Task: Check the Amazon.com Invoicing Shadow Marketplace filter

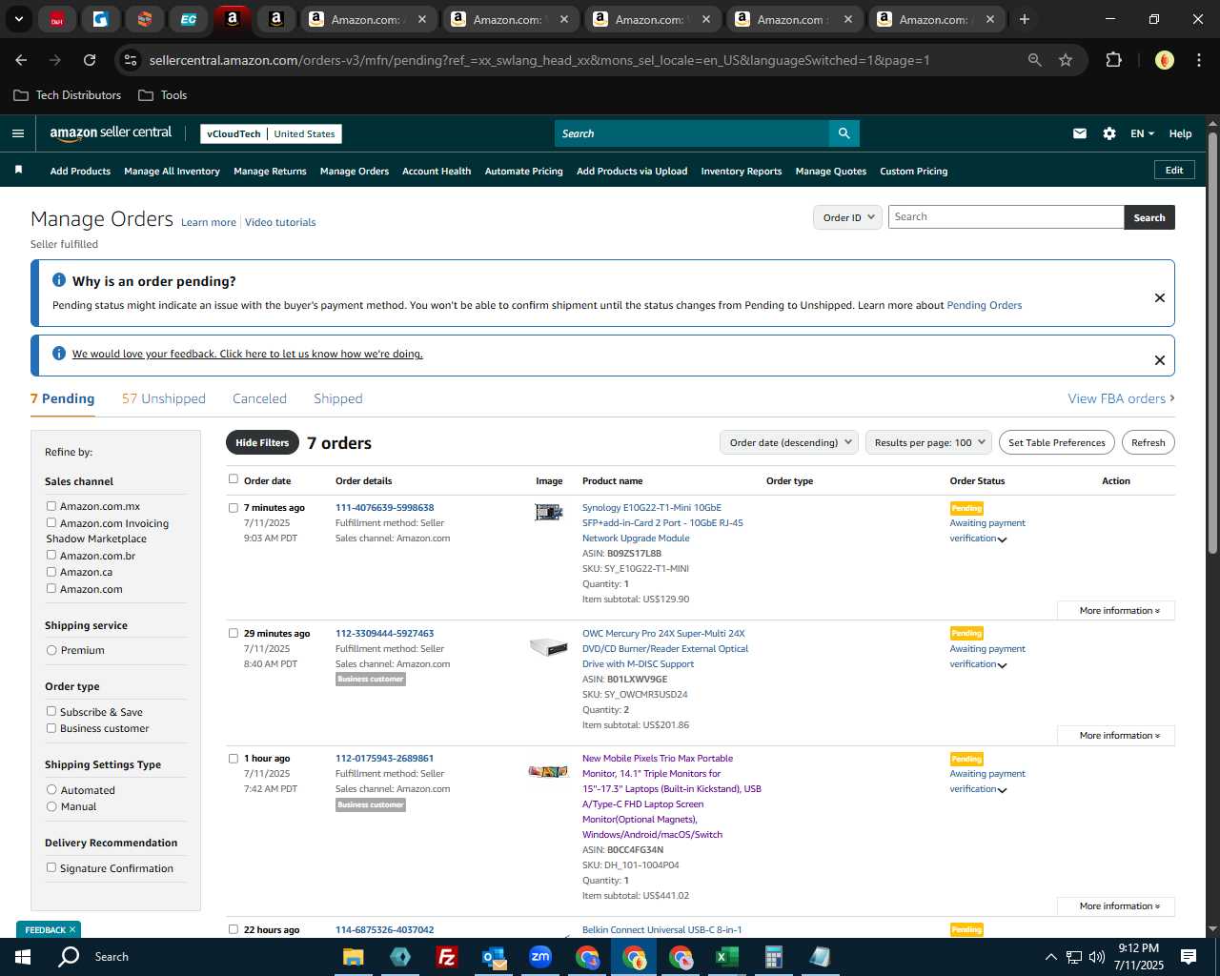Action: 51,522
